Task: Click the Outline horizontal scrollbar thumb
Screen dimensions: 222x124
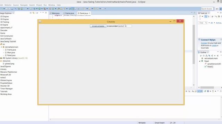Action: click(x=207, y=87)
